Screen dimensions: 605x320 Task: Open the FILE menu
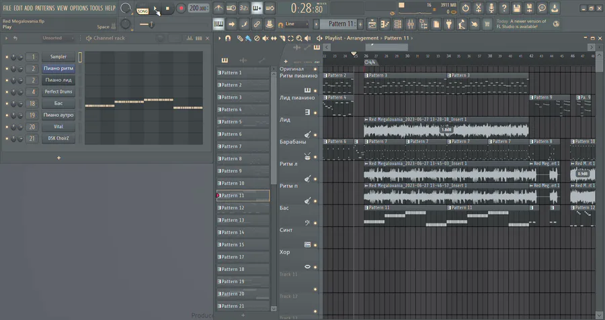[x=7, y=7]
